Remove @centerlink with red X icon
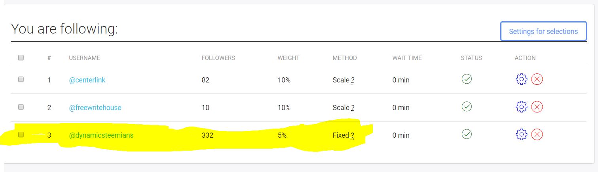Viewport: 598px width, 172px height. (x=537, y=79)
